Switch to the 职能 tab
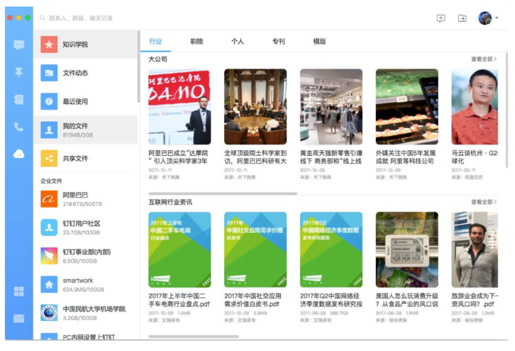515x351 pixels. point(197,42)
